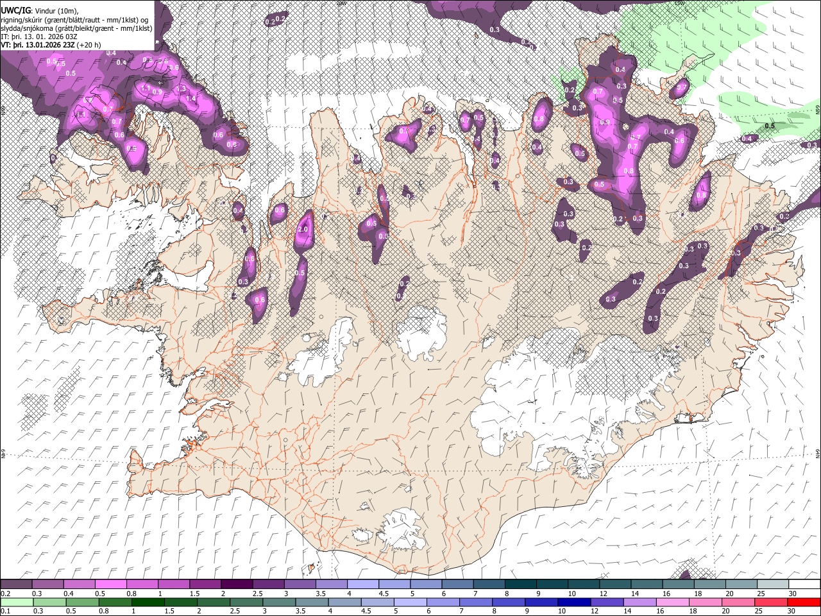This screenshot has height=616, width=821.
Task: Click the 'slydda/snjókoma' legend description line
Action: pyautogui.click(x=76, y=28)
